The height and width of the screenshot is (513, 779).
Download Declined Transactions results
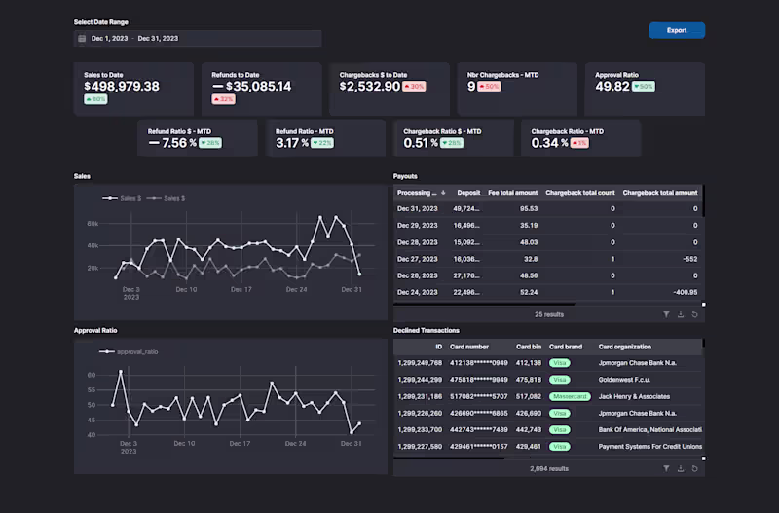[x=681, y=468]
